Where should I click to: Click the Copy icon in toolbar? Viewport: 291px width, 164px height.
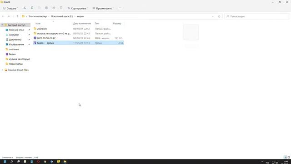coord(32,8)
